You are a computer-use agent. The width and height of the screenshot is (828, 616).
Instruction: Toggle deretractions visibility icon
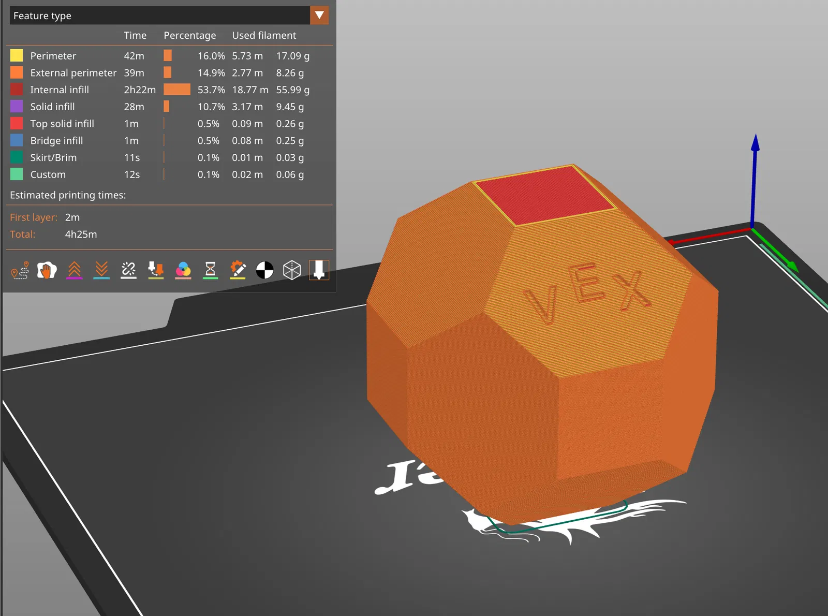click(x=101, y=270)
